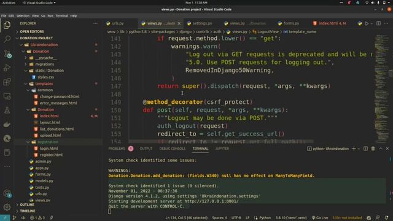This screenshot has height=221, width=393.
Task: Open the Help menu
Action: (x=74, y=15)
